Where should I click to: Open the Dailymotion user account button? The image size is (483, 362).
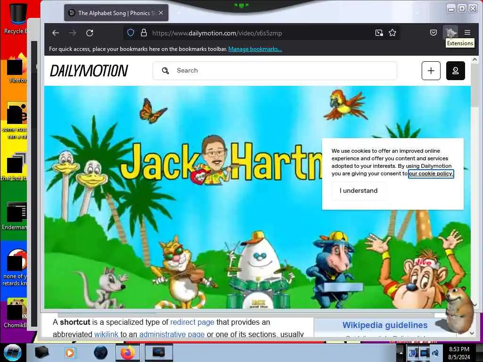[x=455, y=71]
